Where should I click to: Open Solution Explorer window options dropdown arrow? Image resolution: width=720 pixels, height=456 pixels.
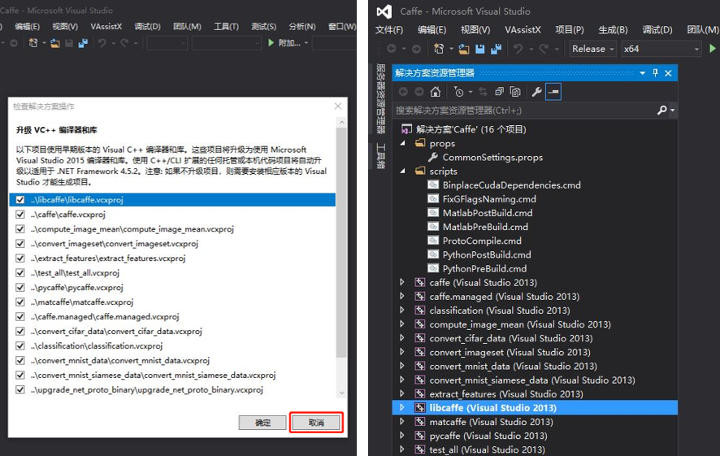[643, 73]
